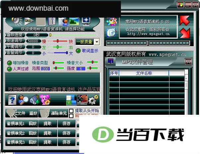
Task: Click the 序号 column header
Action: click(114, 73)
